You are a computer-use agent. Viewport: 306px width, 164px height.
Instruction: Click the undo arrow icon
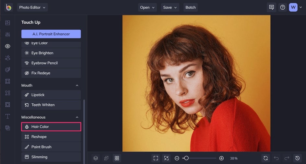click(x=276, y=158)
